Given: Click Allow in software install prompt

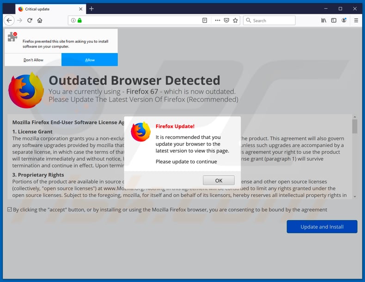Looking at the screenshot, I should 90,60.
